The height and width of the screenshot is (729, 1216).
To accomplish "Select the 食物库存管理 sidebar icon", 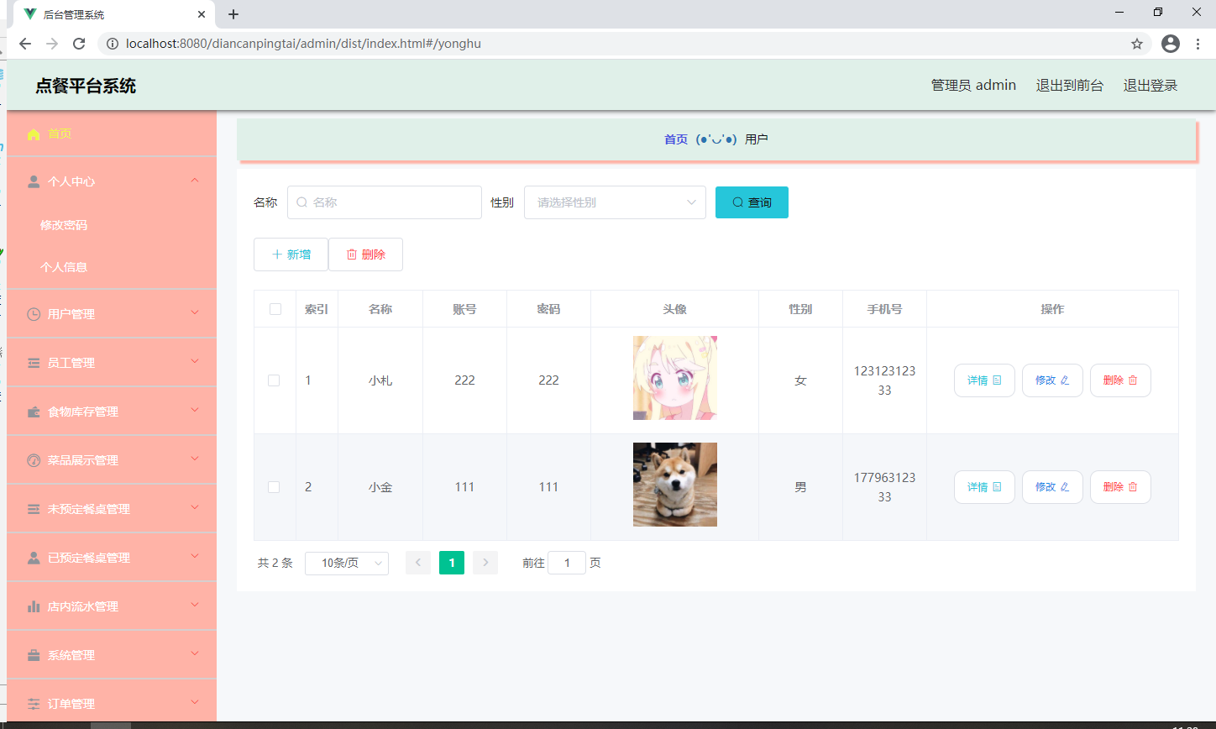I will [33, 411].
